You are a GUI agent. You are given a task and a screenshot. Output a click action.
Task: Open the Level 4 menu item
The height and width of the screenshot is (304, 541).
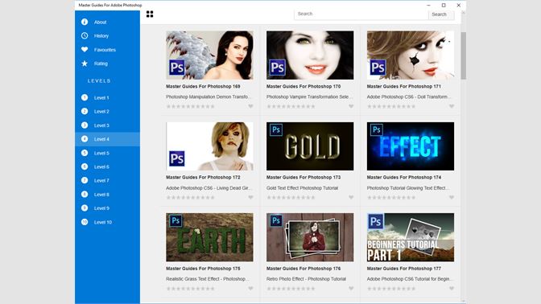[107, 139]
